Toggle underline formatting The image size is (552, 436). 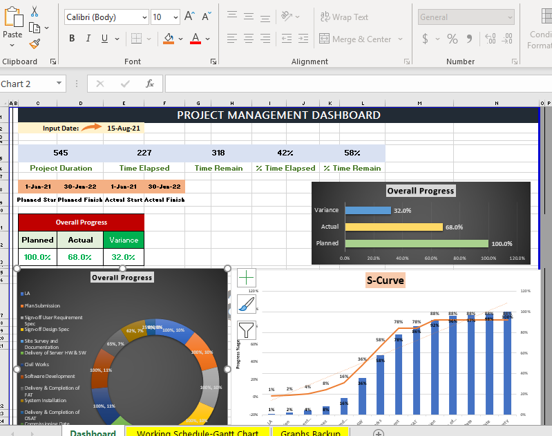(x=104, y=39)
